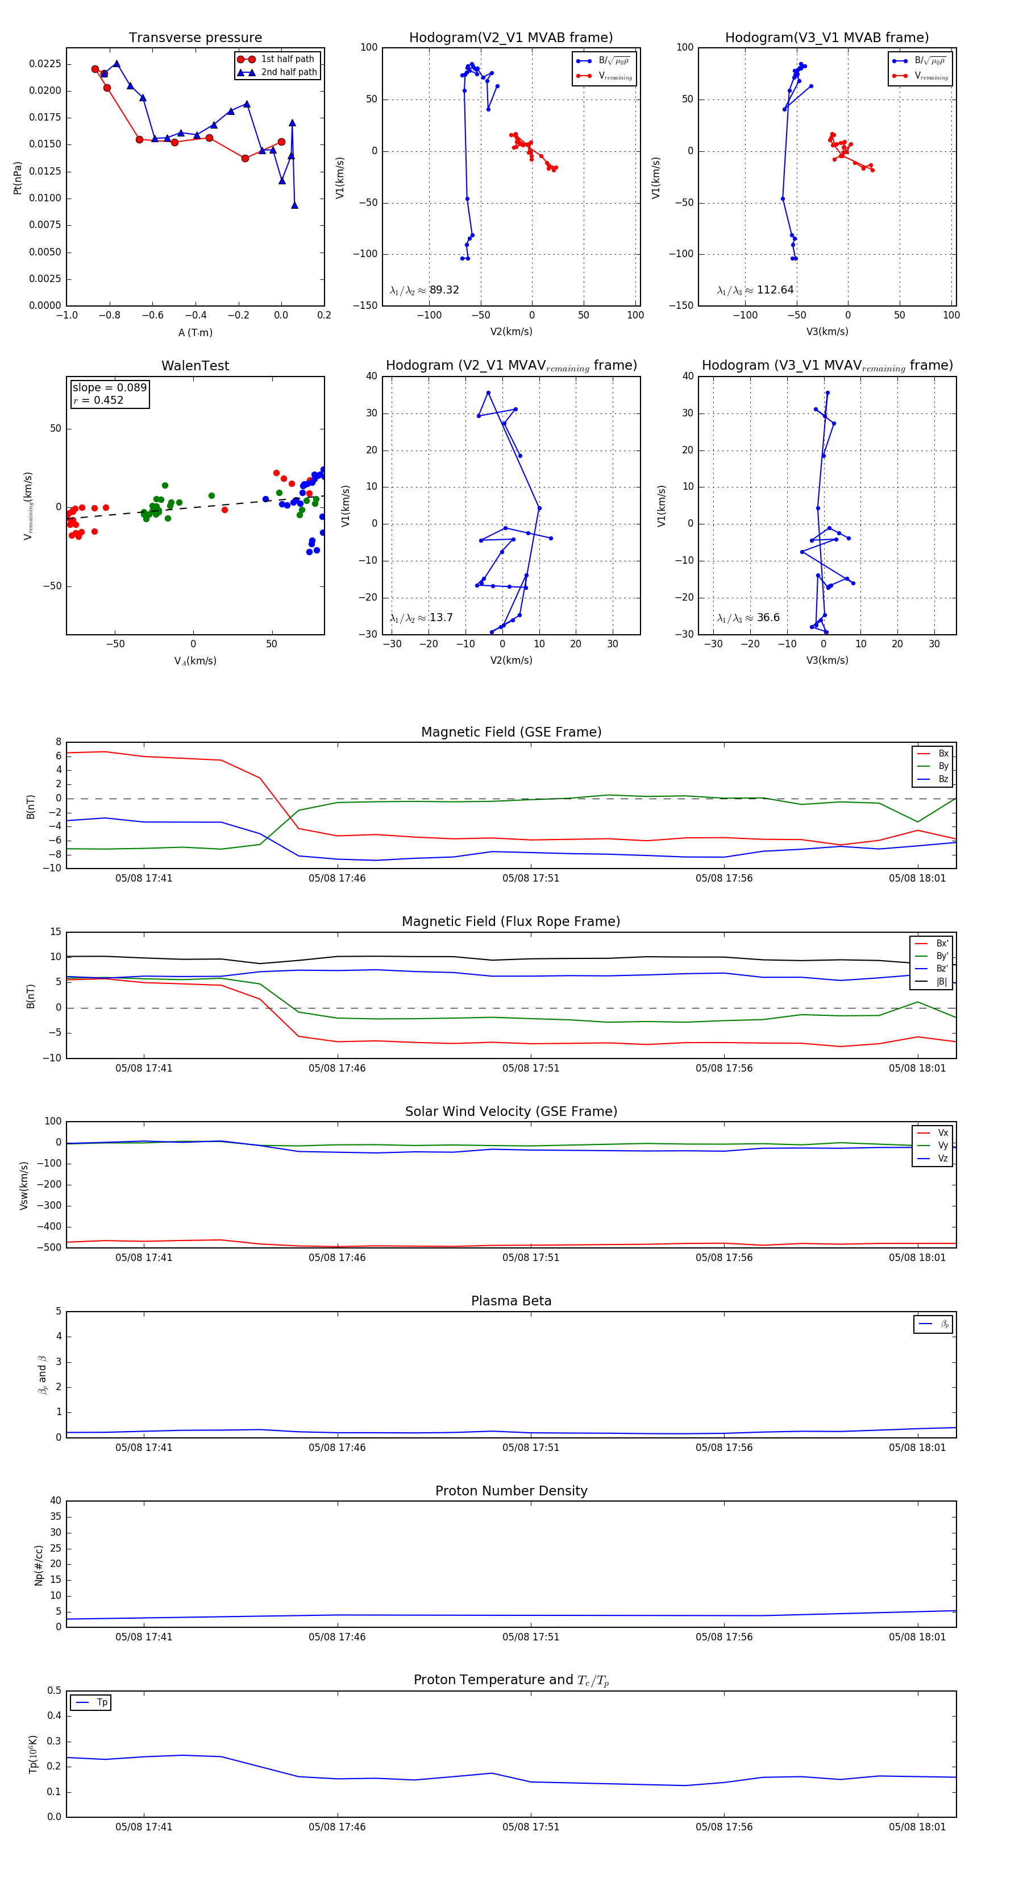Image resolution: width=1023 pixels, height=1877 pixels.
Task: Click 'Hodogram(V2_V1 MVAB frame)' title
Action: tap(511, 38)
